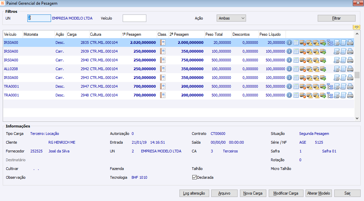
Task: Click the print icon on load 2940 row
Action: pyautogui.click(x=350, y=60)
